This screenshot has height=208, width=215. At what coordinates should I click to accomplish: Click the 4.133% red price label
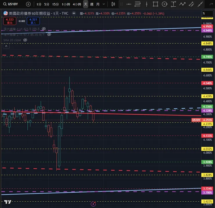pos(207,136)
